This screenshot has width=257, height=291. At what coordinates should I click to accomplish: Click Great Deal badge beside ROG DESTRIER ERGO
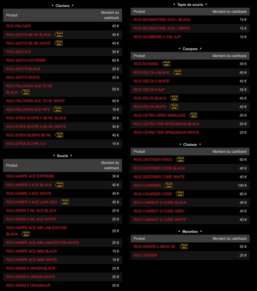point(180,159)
